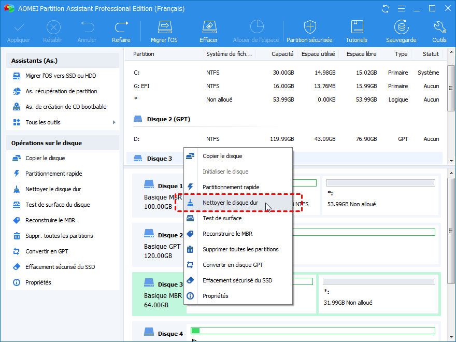This screenshot has height=342, width=456.
Task: Open the Sauvegarde backup icon
Action: [401, 27]
